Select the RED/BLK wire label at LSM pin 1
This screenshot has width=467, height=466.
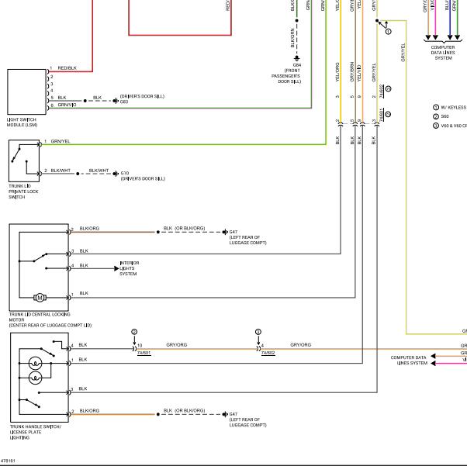[67, 68]
